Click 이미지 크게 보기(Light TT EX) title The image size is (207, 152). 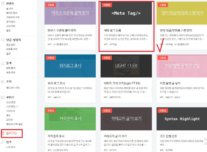point(122,83)
